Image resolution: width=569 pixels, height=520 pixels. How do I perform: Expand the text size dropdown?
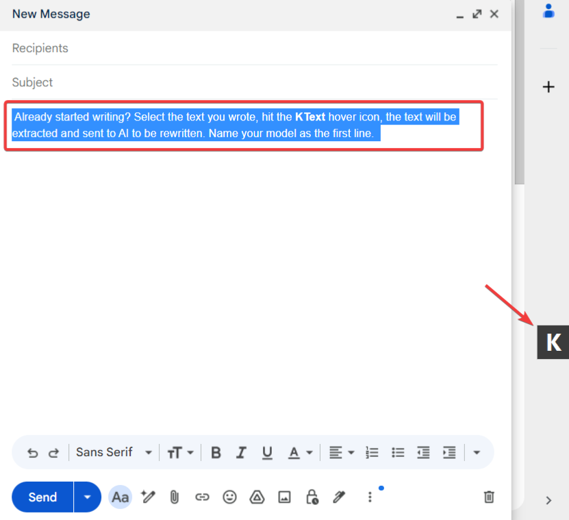[x=181, y=452]
